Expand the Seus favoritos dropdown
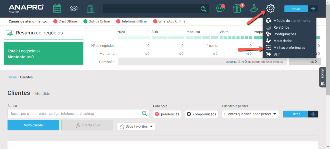330x149 pixels. 136,127
